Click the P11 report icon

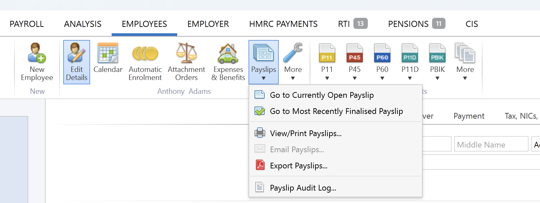[327, 53]
